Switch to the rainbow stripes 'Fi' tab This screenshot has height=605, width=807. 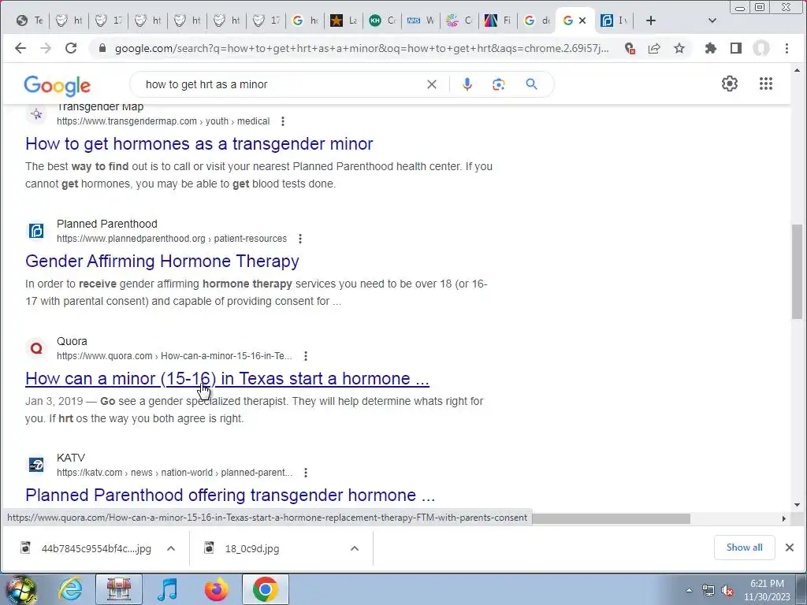[x=498, y=20]
